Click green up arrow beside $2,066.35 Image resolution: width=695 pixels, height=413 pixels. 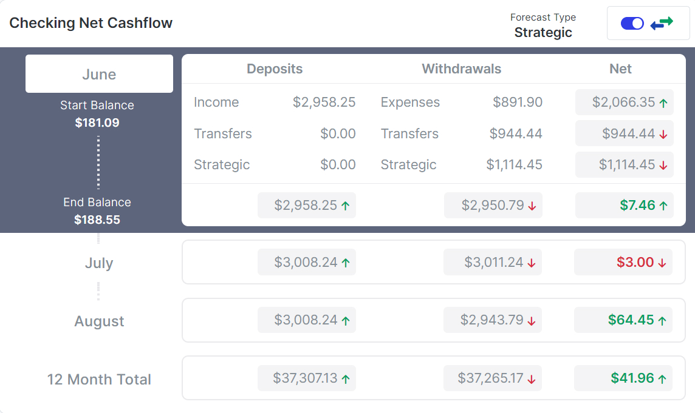[663, 103]
